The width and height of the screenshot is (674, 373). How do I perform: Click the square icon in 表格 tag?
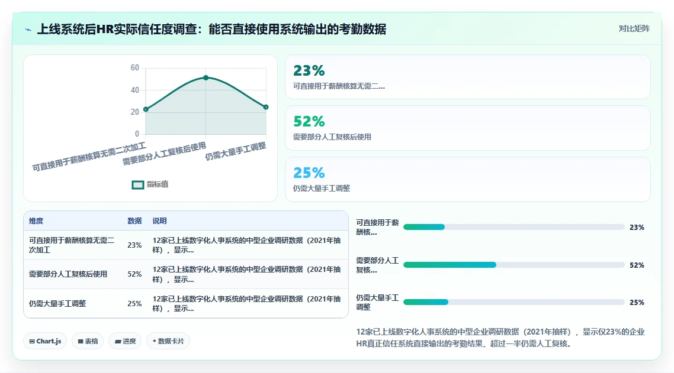click(x=81, y=341)
